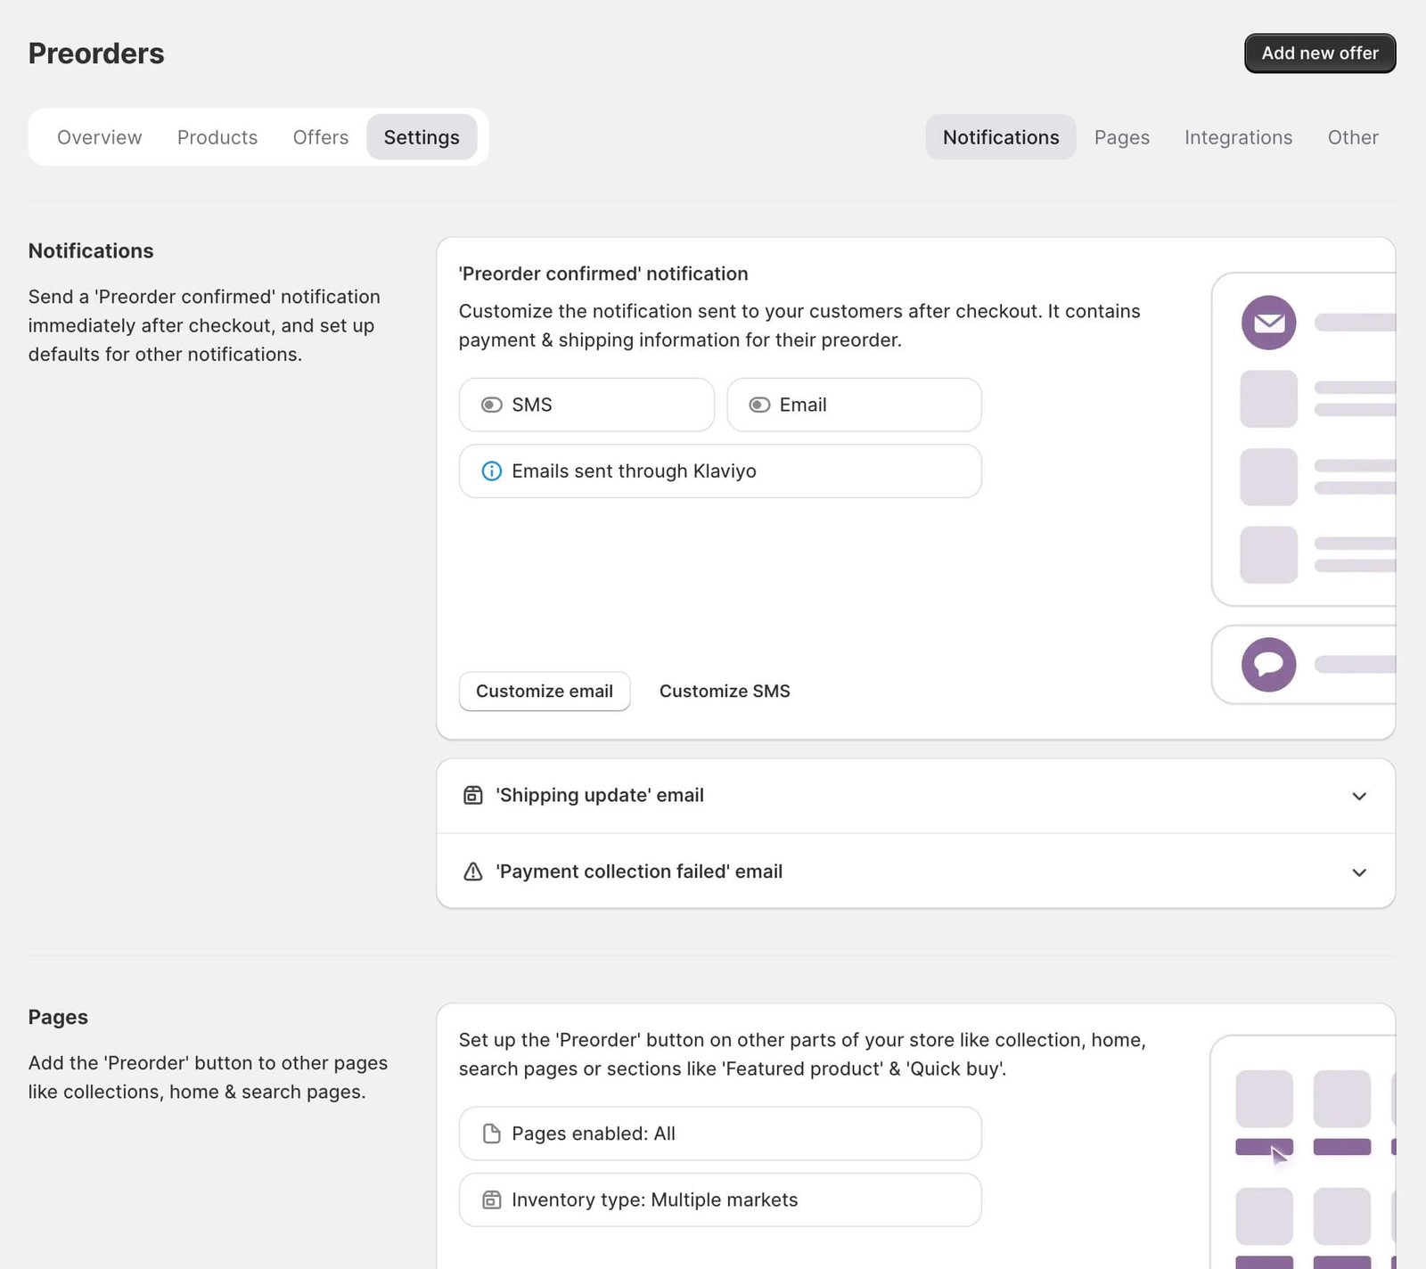
Task: Click the Emails sent through Klaviyo box
Action: coord(720,471)
